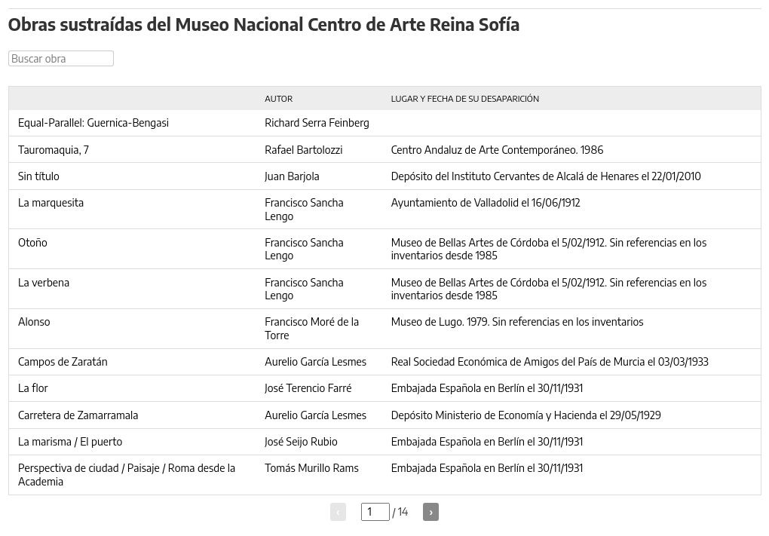Click the 'Otoño' work entry

coord(33,243)
